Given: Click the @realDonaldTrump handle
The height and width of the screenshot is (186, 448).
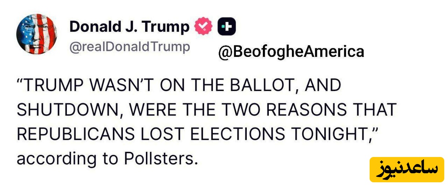Looking at the screenshot, I should [130, 47].
